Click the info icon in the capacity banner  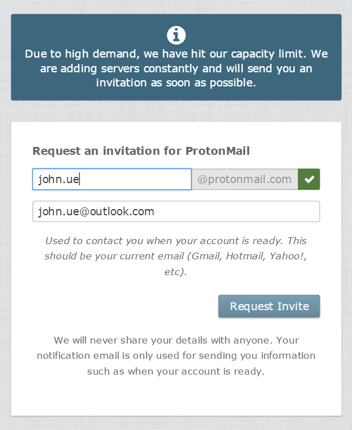[176, 35]
